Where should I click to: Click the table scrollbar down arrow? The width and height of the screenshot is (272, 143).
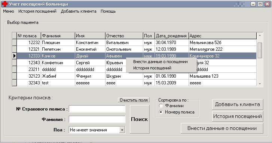[x=260, y=84]
